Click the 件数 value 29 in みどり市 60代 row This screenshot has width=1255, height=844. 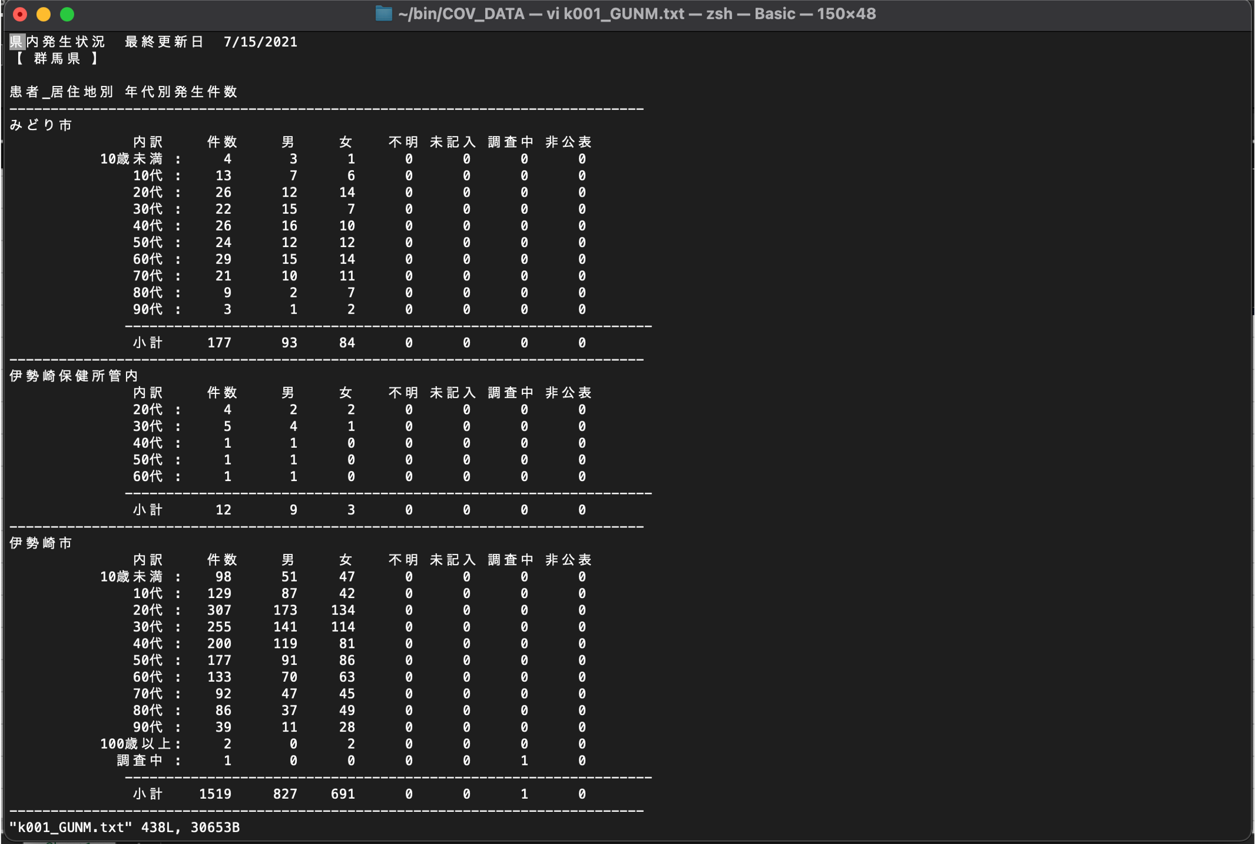click(x=223, y=259)
